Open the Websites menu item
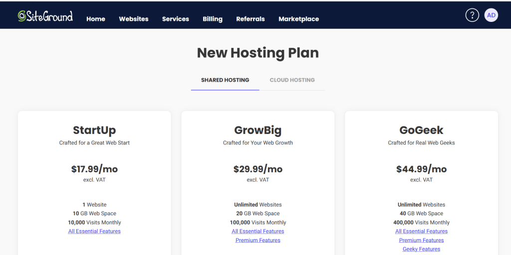This screenshot has height=255, width=511. click(x=133, y=19)
